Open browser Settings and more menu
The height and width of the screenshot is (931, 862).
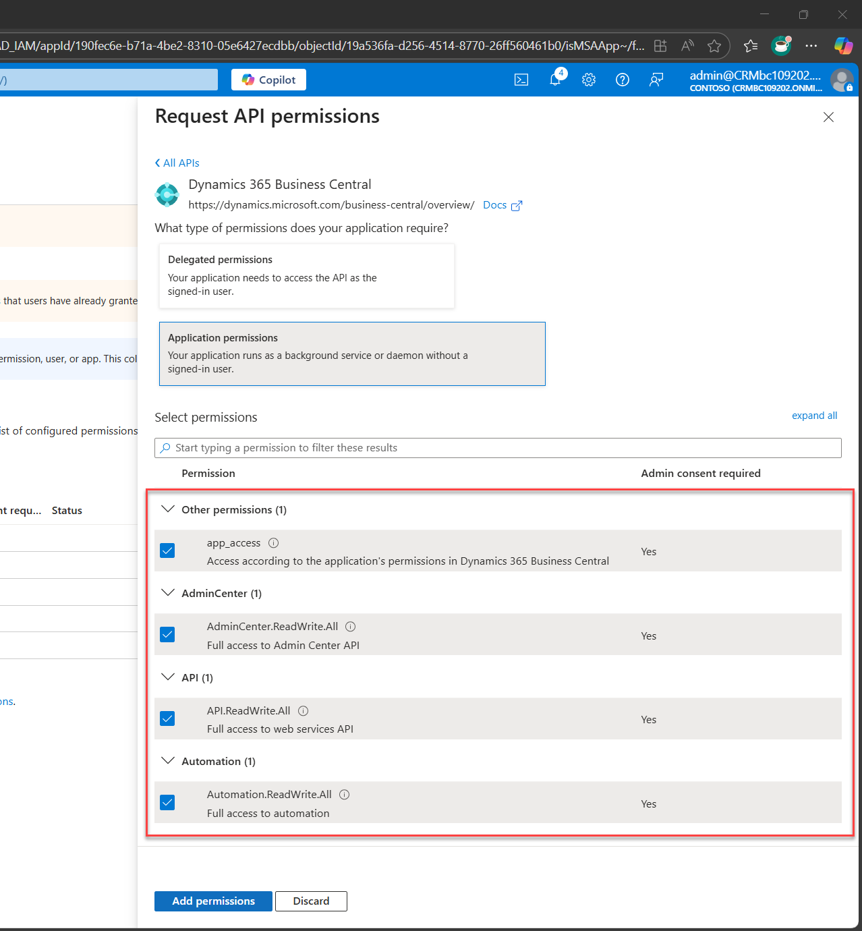coord(811,46)
